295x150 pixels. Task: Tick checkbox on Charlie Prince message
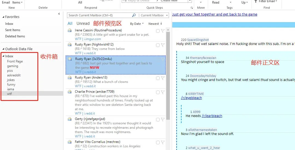click(x=158, y=92)
